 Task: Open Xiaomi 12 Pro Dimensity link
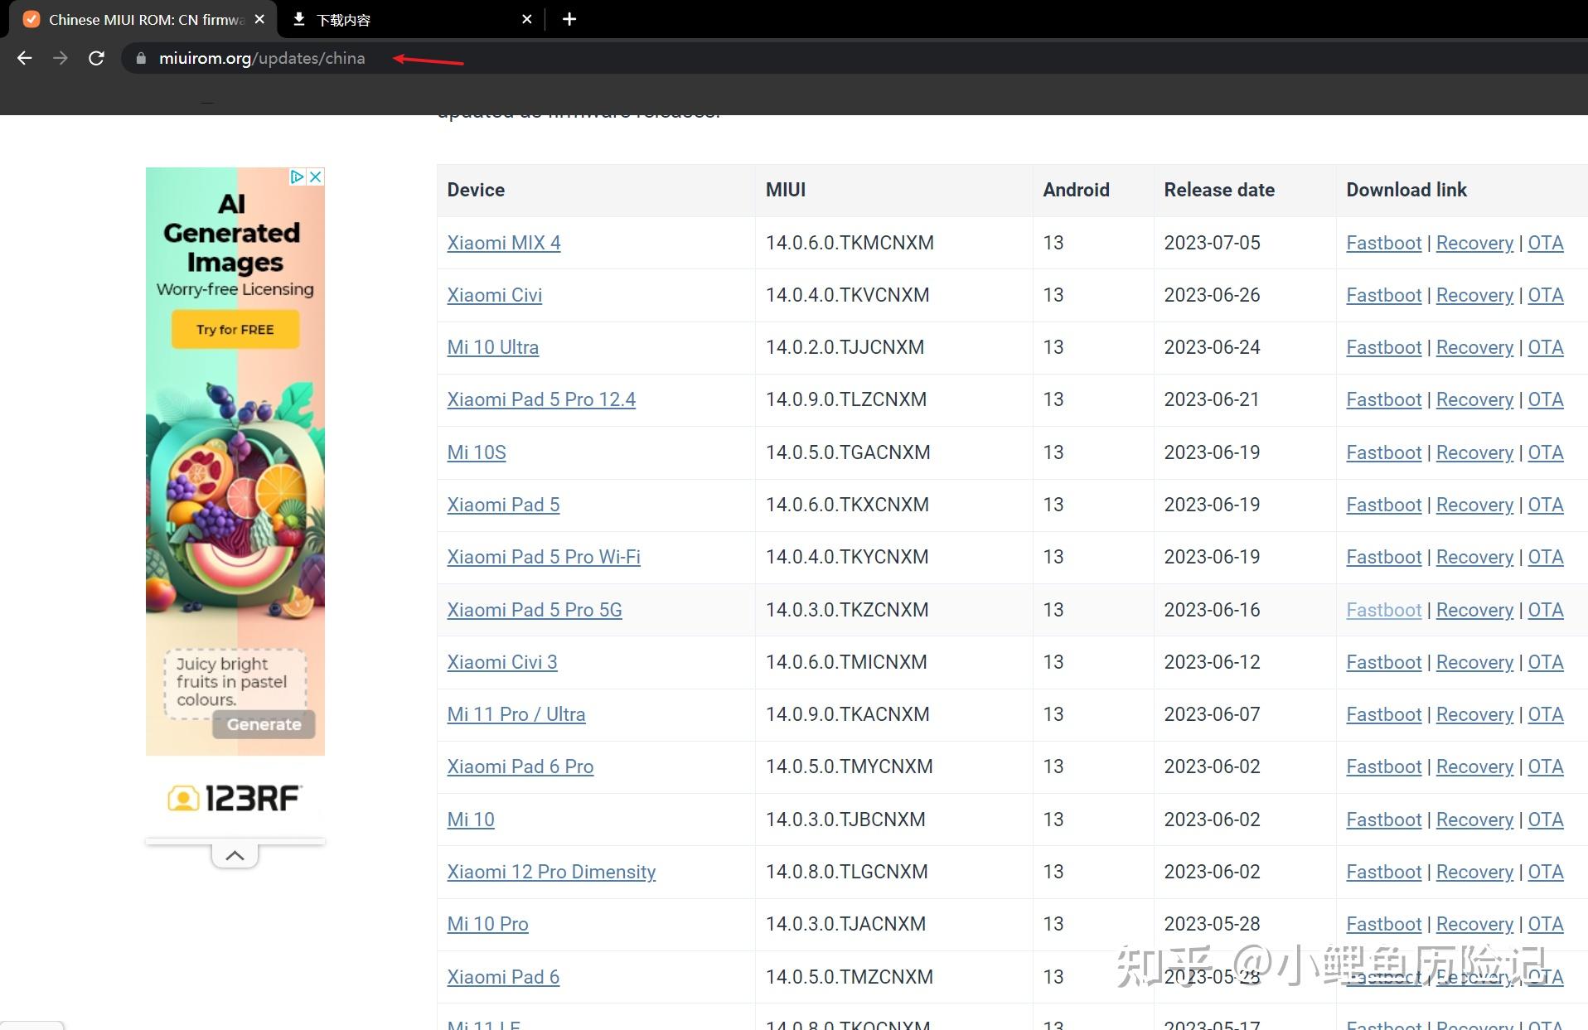[551, 872]
